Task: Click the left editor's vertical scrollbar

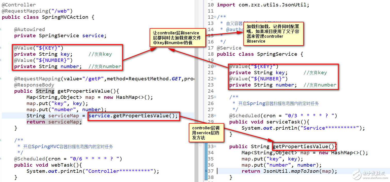Action: [196, 90]
